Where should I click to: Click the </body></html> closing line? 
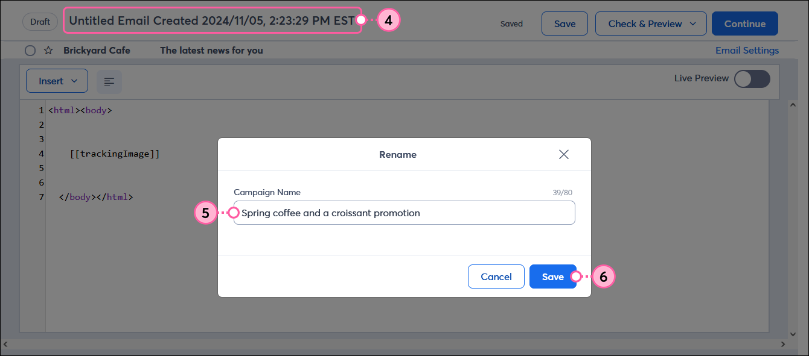tap(96, 197)
